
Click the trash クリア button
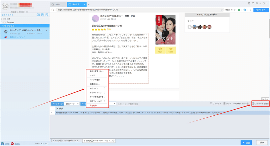click(x=227, y=104)
